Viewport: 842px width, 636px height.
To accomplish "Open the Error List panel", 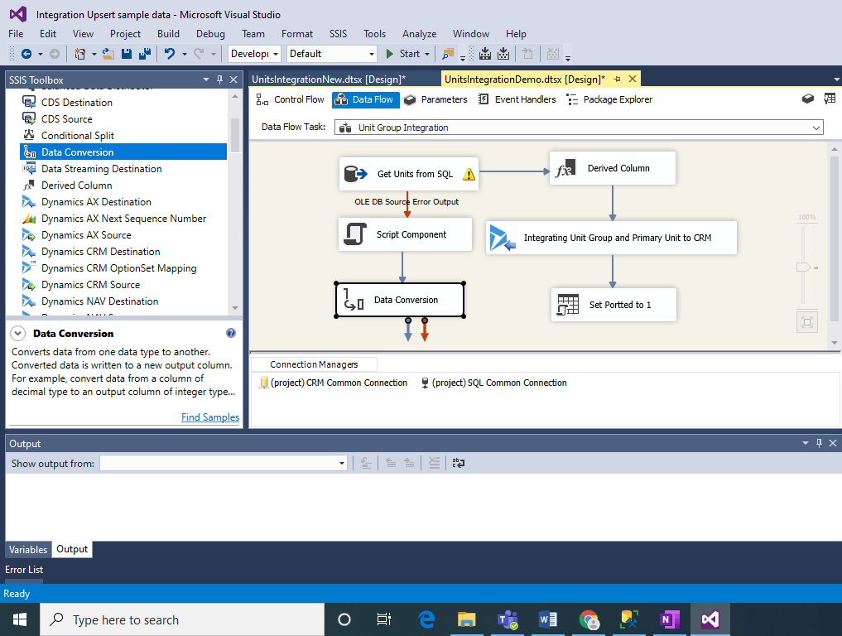I will click(x=24, y=570).
